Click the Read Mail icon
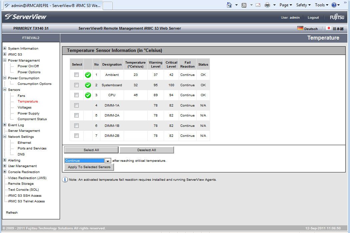 point(258,5)
